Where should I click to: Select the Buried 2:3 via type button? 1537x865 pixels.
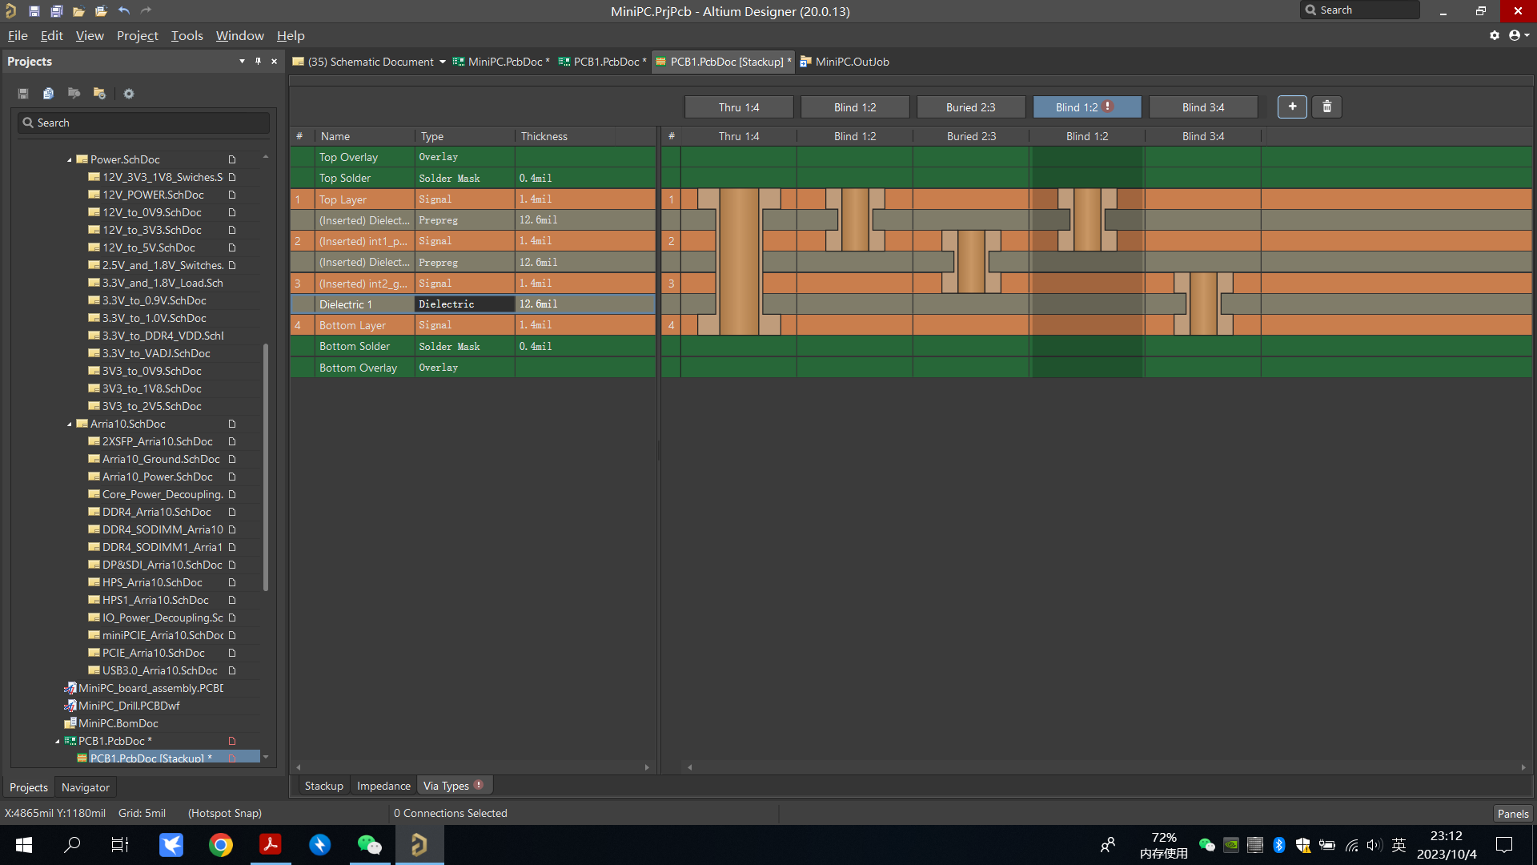[971, 107]
